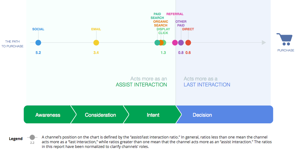Image resolution: width=297 pixels, height=153 pixels.
Task: Click the ASSIST INTERACTION heading
Action: (141, 85)
